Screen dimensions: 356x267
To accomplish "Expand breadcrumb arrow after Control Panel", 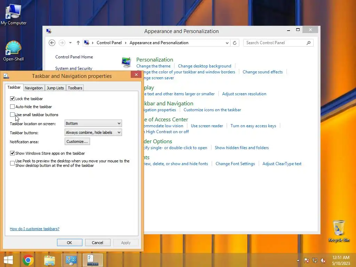I will 126,43.
